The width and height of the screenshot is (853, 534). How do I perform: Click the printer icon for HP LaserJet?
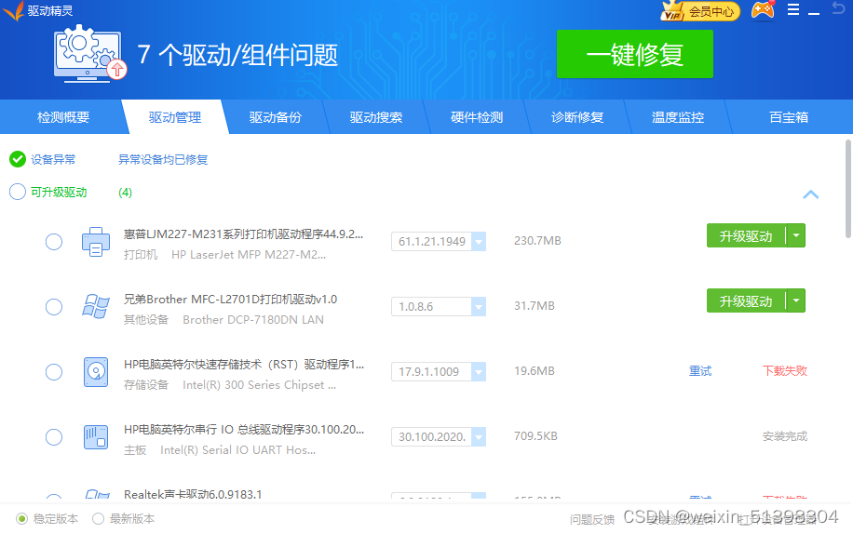pos(96,242)
